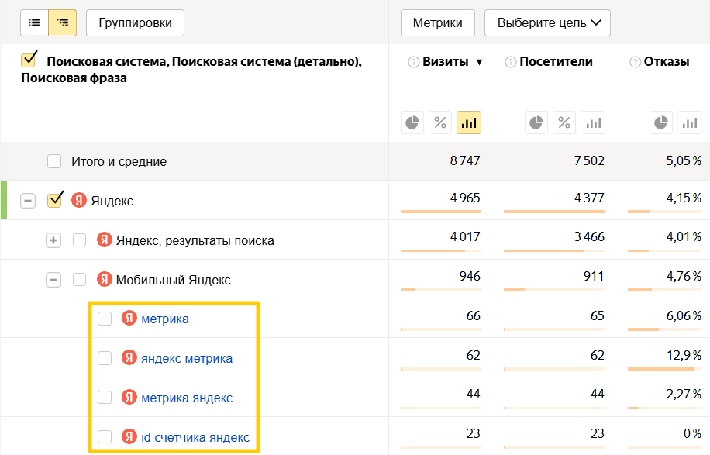The height and width of the screenshot is (455, 710).
Task: Show percent view for Посетители column
Action: (x=564, y=122)
